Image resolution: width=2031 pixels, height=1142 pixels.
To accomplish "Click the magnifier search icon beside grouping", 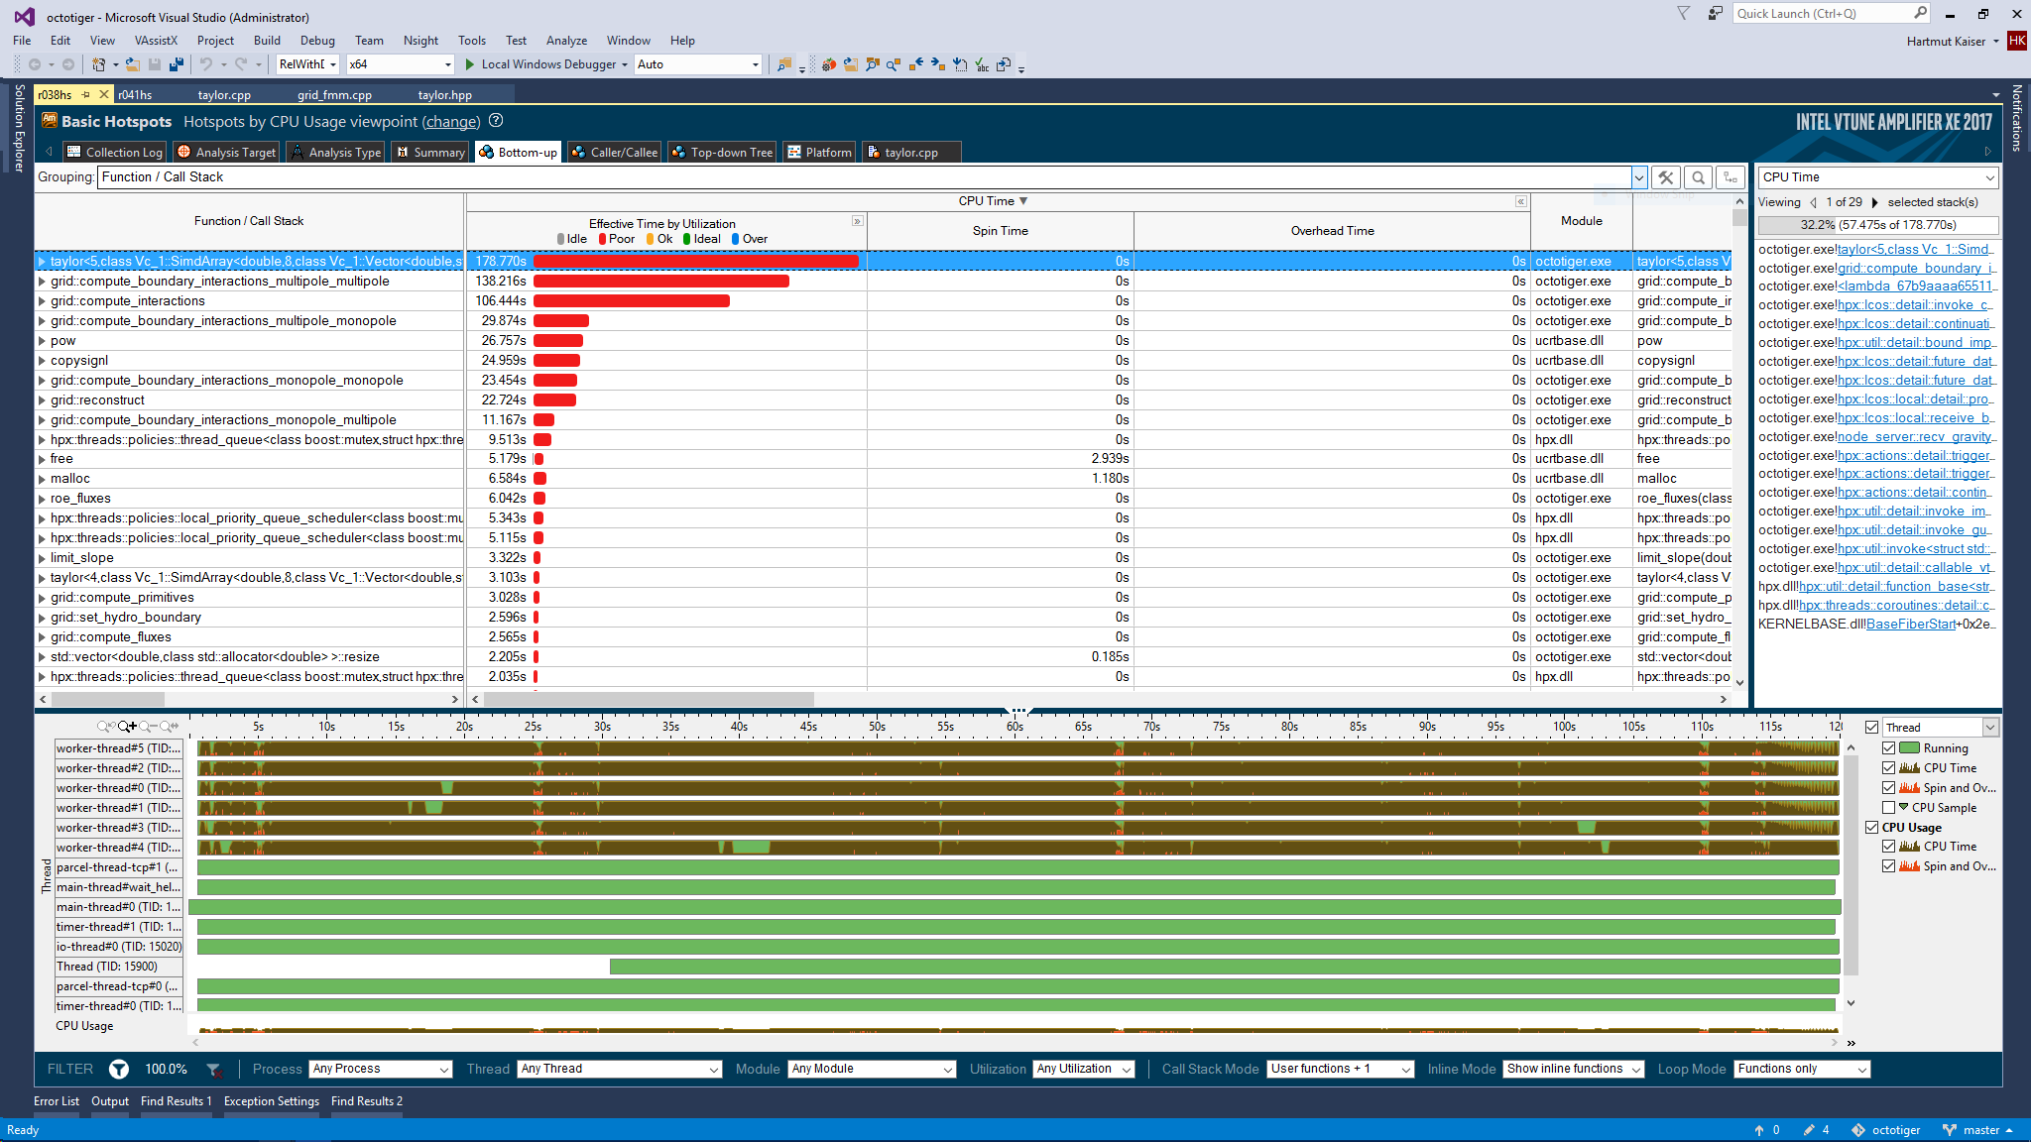I will coord(1699,177).
